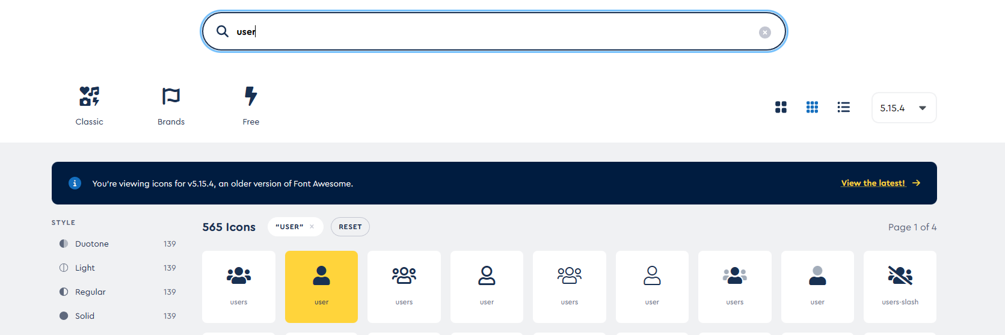The image size is (1005, 335).
Task: Filter by the Brands flag icon
Action: point(171,106)
